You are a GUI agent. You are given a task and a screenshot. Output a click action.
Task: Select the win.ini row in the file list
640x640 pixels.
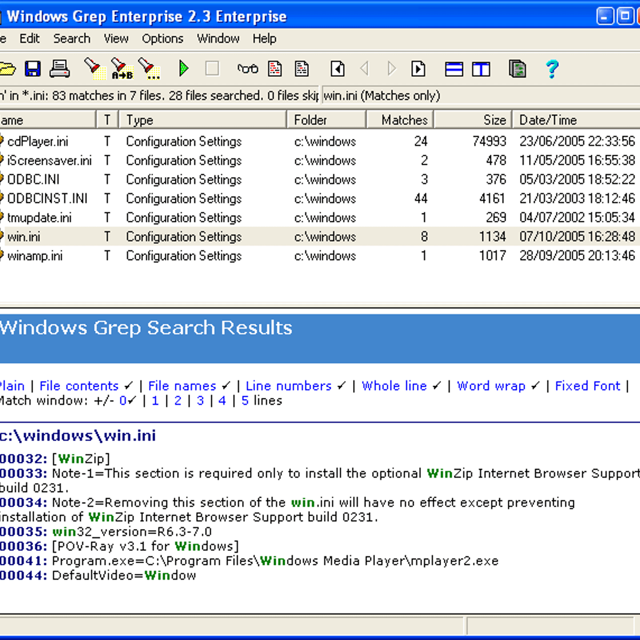pyautogui.click(x=23, y=236)
